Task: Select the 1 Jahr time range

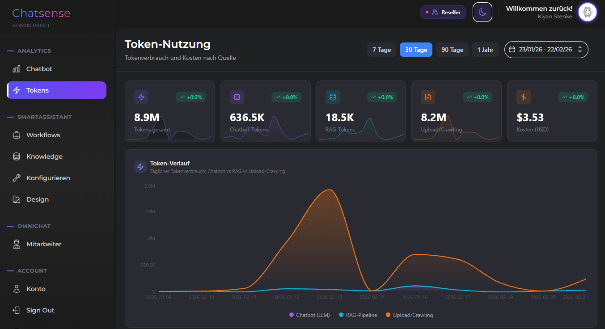Action: pos(485,50)
